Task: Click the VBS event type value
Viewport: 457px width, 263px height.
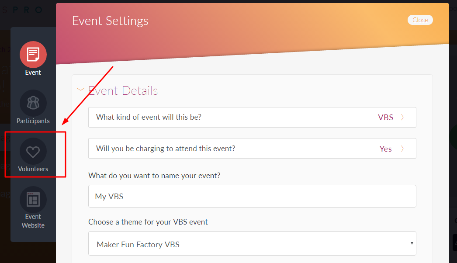Action: coord(385,117)
